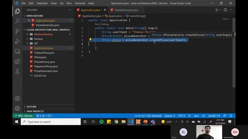248x139 pixels.
Task: Open PepperoniPizza.java in the file tree
Action: [x=48, y=66]
